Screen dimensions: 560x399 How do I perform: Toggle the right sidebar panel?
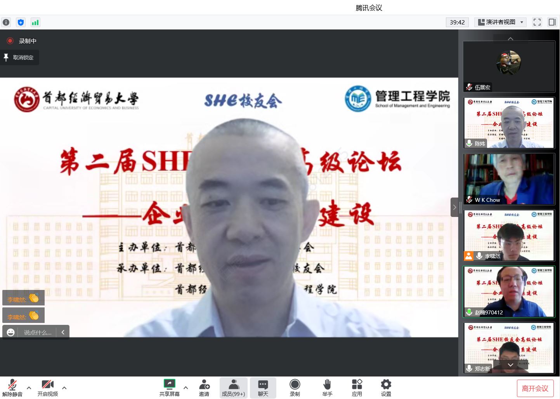(x=552, y=22)
